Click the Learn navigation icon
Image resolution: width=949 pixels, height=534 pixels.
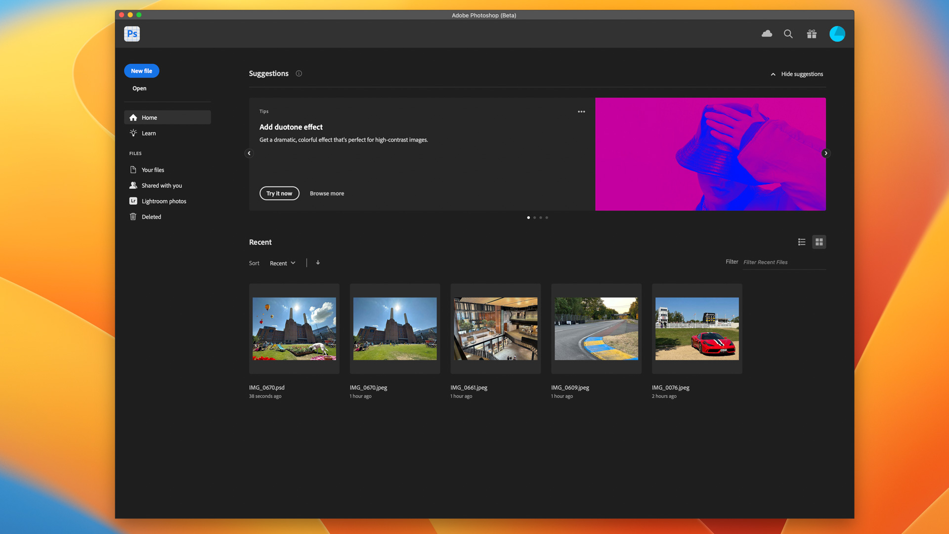click(133, 133)
